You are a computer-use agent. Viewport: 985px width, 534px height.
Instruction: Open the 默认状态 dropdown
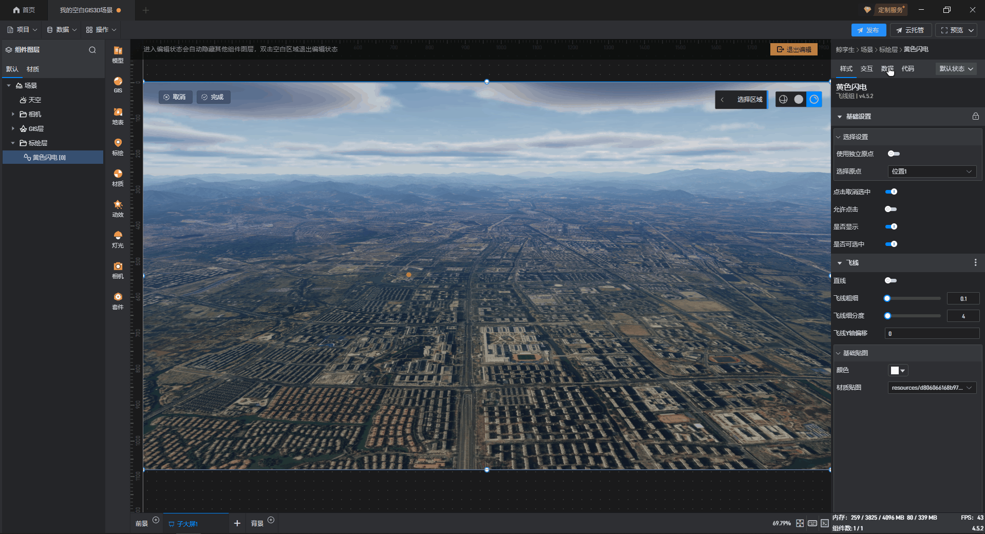[956, 69]
